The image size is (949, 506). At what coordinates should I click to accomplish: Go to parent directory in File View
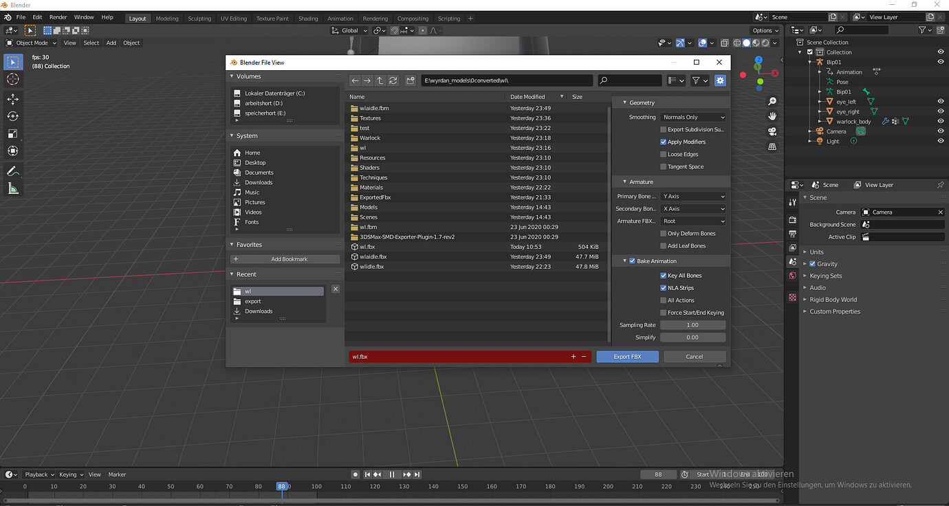380,80
